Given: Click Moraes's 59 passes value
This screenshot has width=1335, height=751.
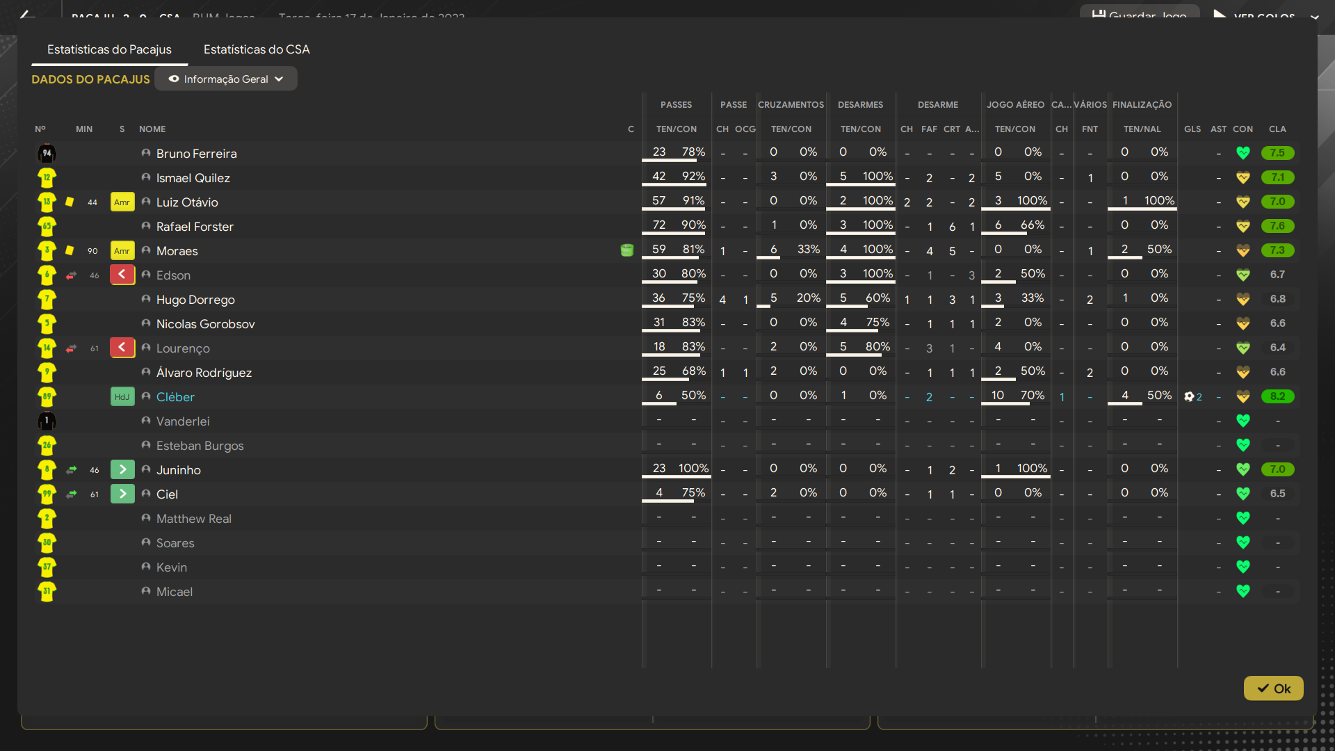Looking at the screenshot, I should pyautogui.click(x=659, y=249).
